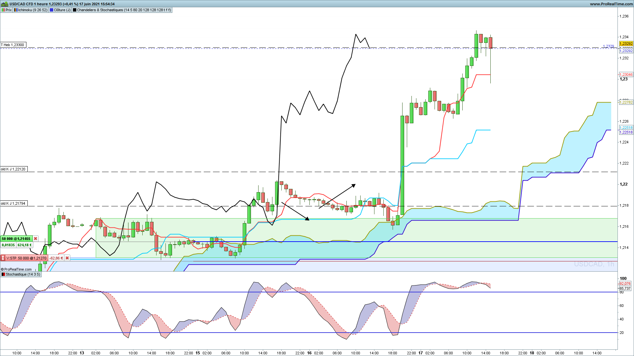Select the old K J 1,22120 line label
Screen dimensions: 634x356
pyautogui.click(x=14, y=169)
